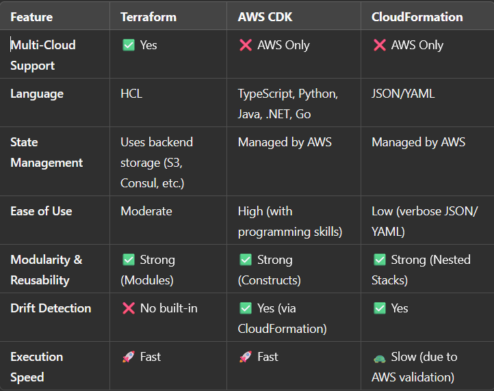The height and width of the screenshot is (391, 494).
Task: Click the checkmark next to 'Strong (Modules)'
Action: [127, 260]
